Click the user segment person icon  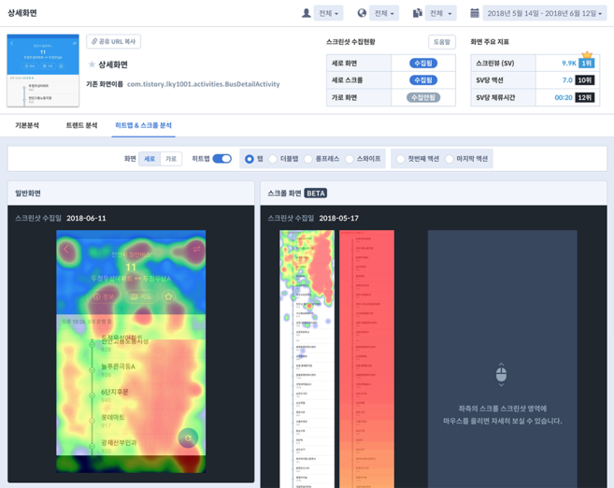[x=306, y=13]
